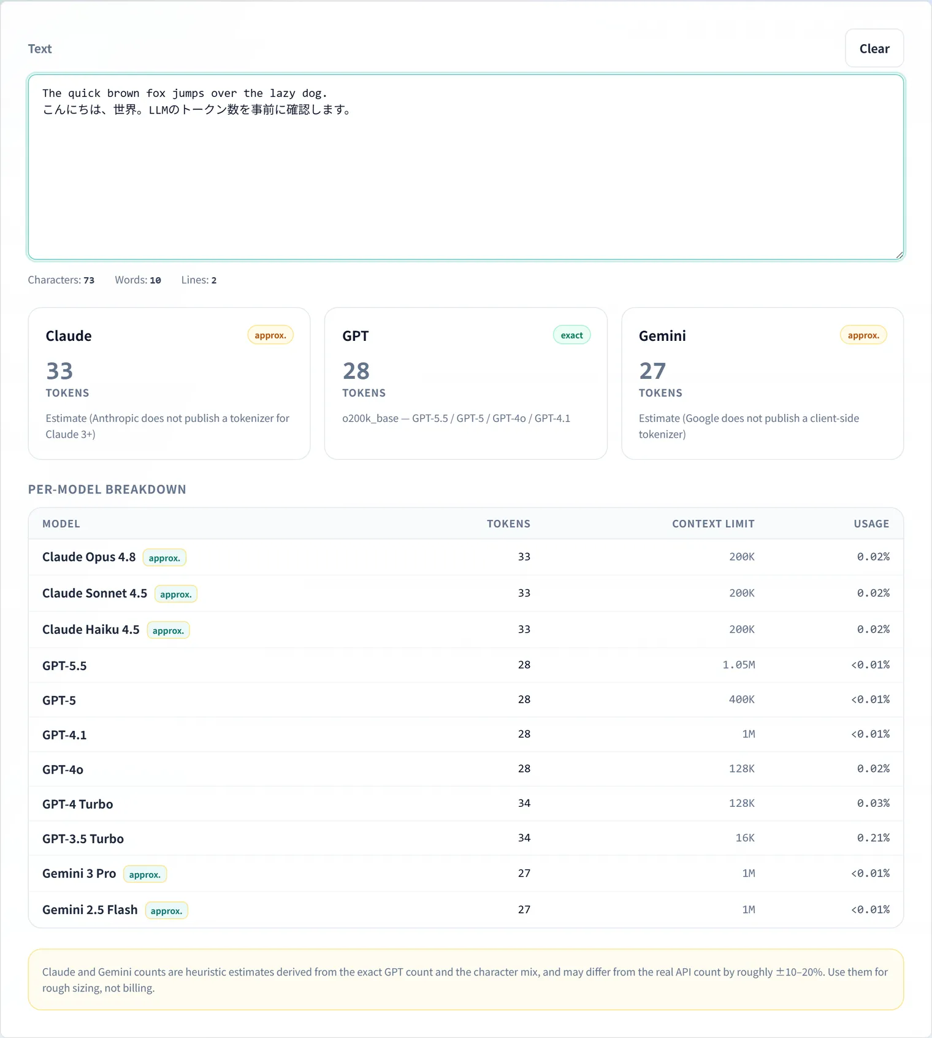Select the GPT-4o row name
932x1038 pixels.
click(63, 769)
